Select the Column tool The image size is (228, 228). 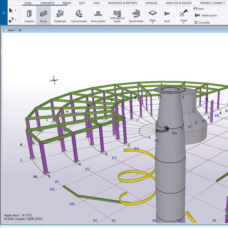pos(29,16)
